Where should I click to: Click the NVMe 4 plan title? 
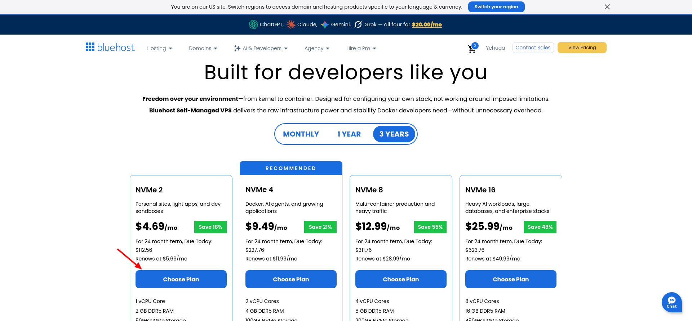(259, 190)
